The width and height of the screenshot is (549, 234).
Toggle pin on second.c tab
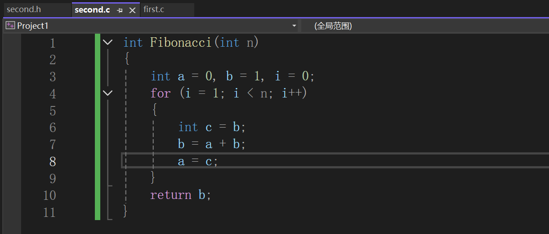point(120,10)
